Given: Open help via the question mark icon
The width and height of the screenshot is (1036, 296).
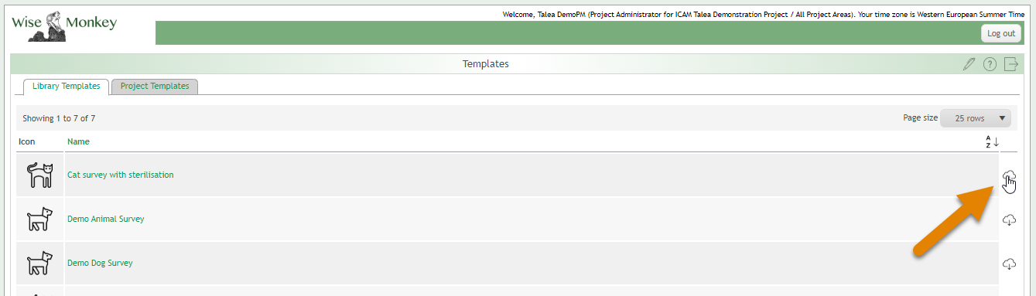Looking at the screenshot, I should coord(990,64).
